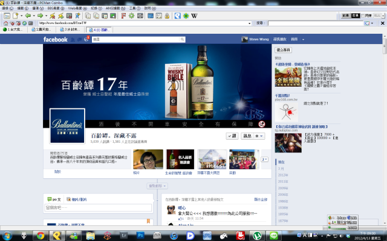Open the green gear settings icon
The height and width of the screenshot is (241, 387).
(132, 16)
